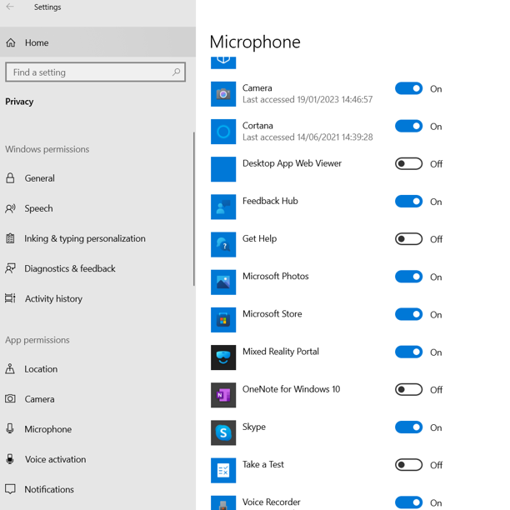The width and height of the screenshot is (510, 510).
Task: Click the Voice Recorder app name
Action: click(272, 502)
